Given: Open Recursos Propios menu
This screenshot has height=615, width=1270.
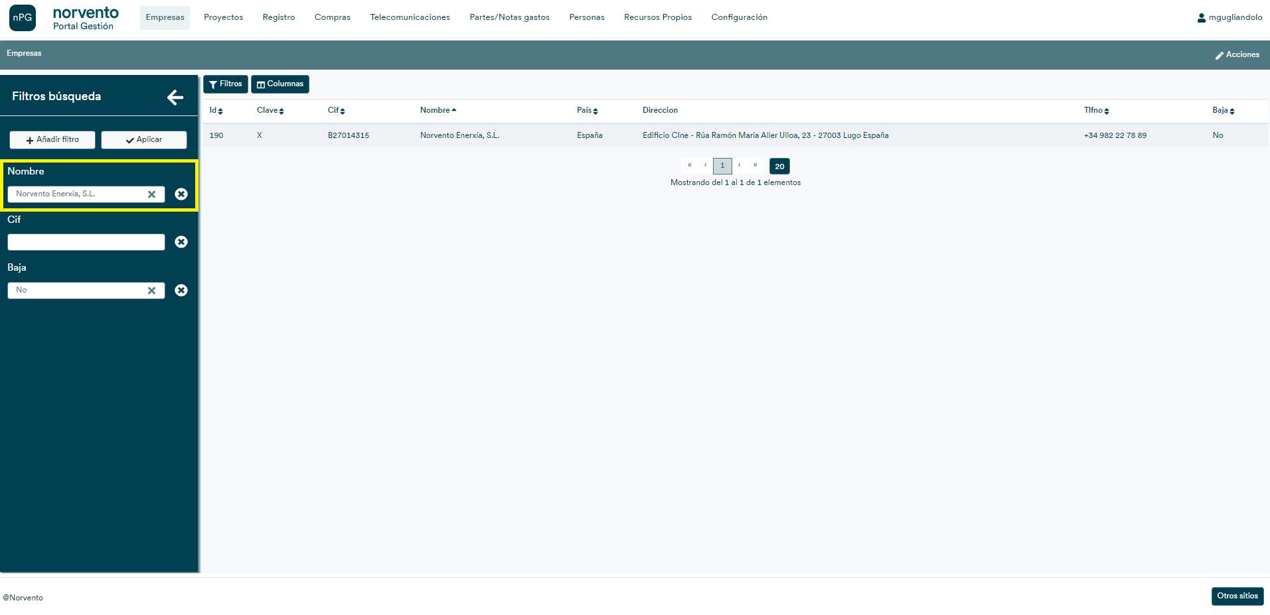Looking at the screenshot, I should tap(658, 18).
